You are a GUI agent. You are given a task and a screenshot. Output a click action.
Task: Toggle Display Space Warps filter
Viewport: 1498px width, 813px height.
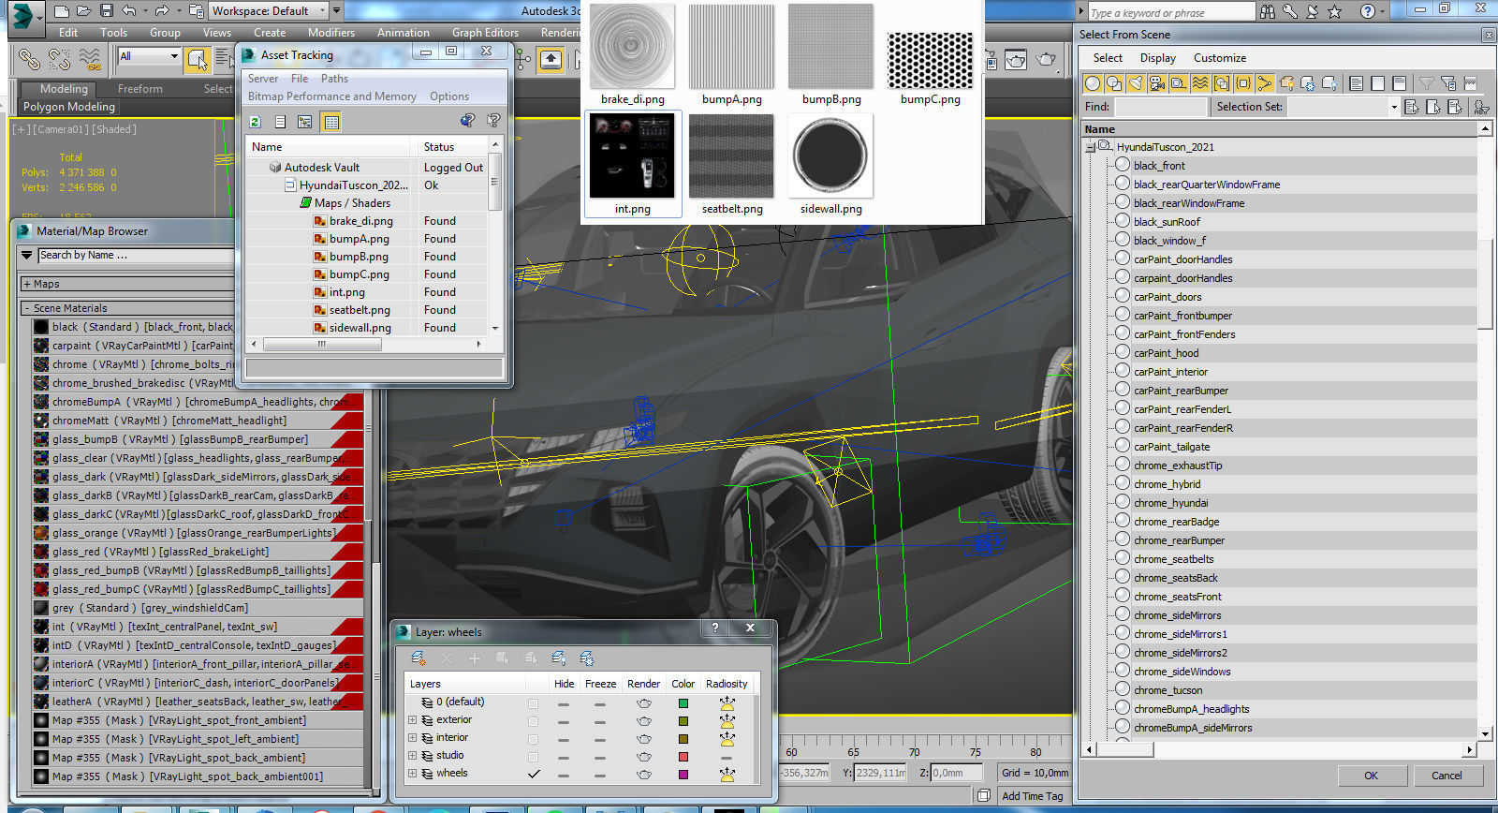click(1199, 83)
